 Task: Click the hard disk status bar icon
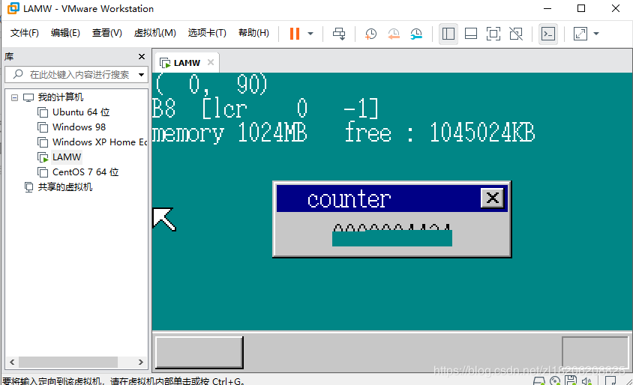[539, 381]
